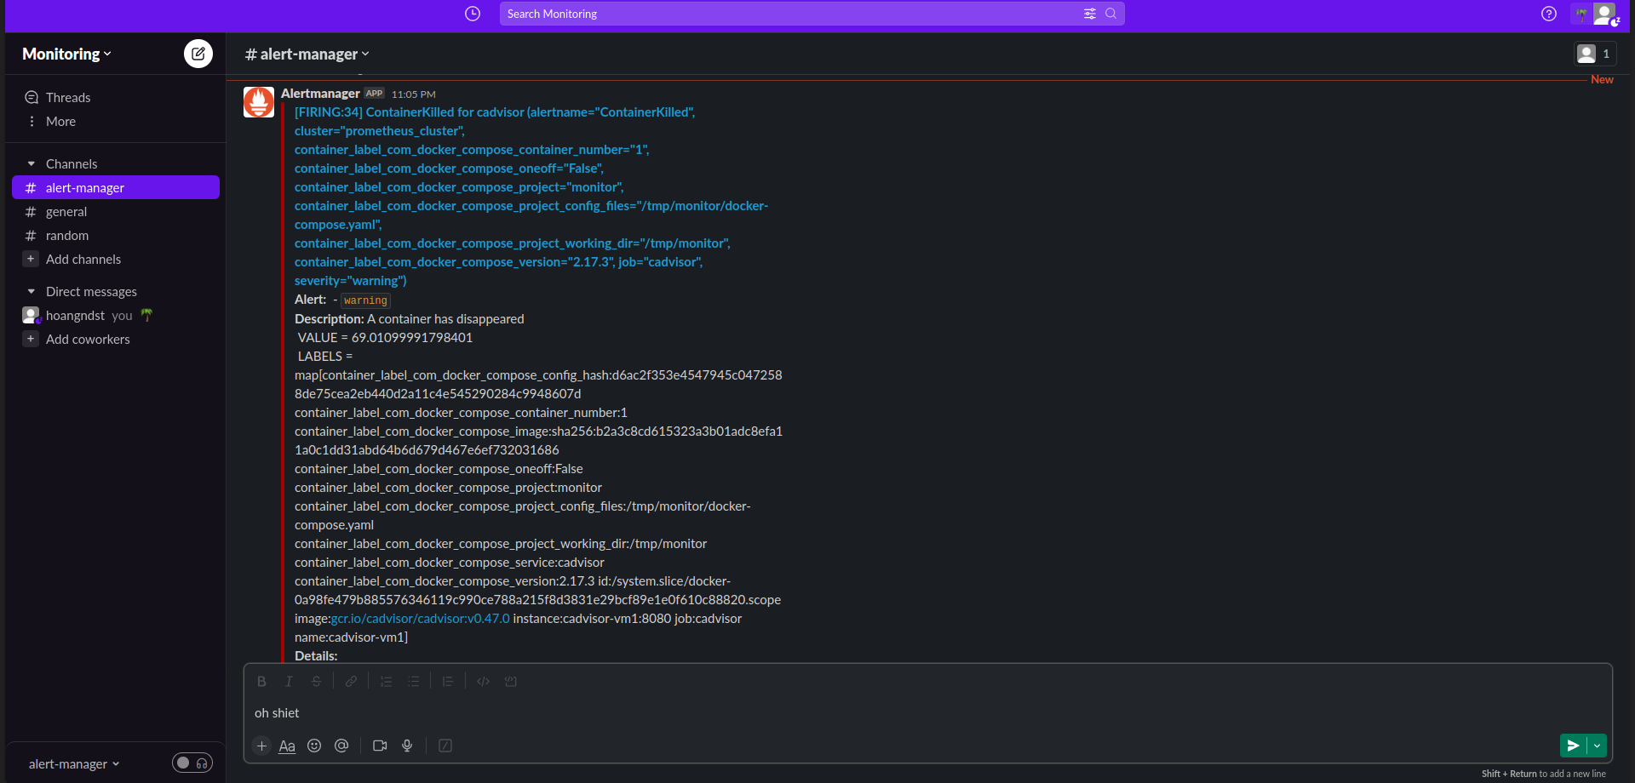Viewport: 1635px width, 783px height.
Task: Open the emoji picker
Action: [x=314, y=746]
